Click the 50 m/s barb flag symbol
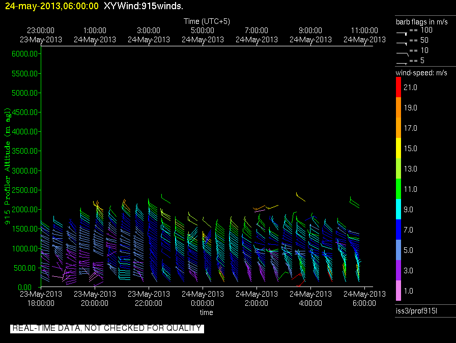Screen dimensions: 456x343 coord(402,44)
